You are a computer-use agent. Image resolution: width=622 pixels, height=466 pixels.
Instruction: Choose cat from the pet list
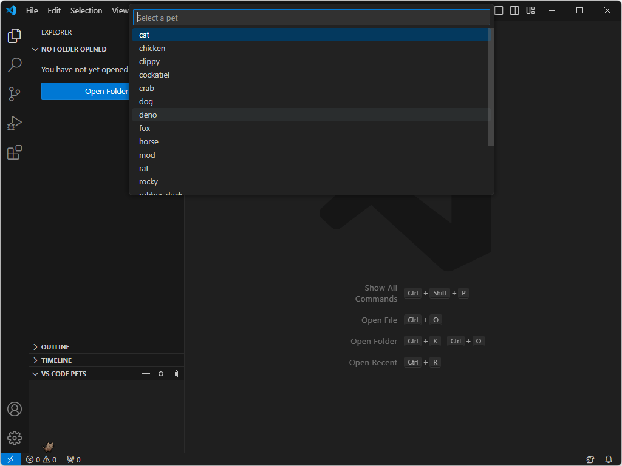click(312, 35)
